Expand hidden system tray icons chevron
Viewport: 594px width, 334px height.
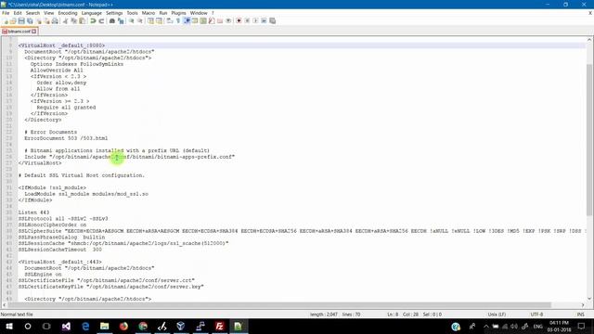(x=486, y=326)
